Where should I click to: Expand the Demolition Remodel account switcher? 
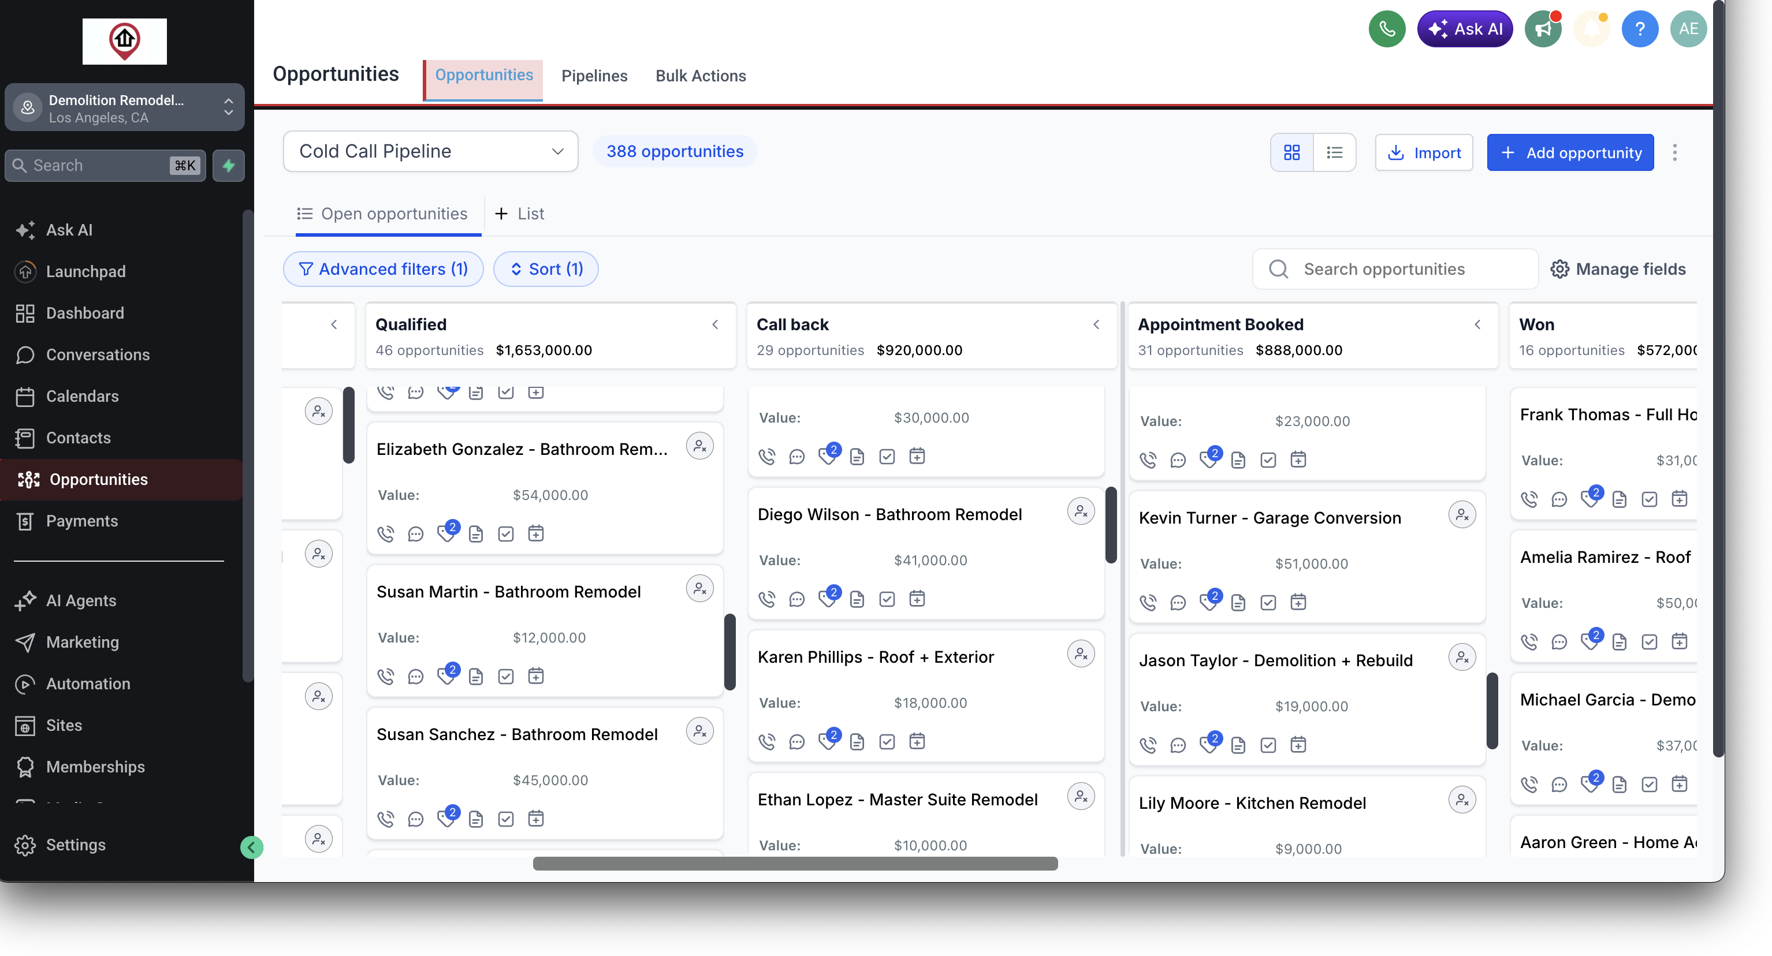coord(125,108)
